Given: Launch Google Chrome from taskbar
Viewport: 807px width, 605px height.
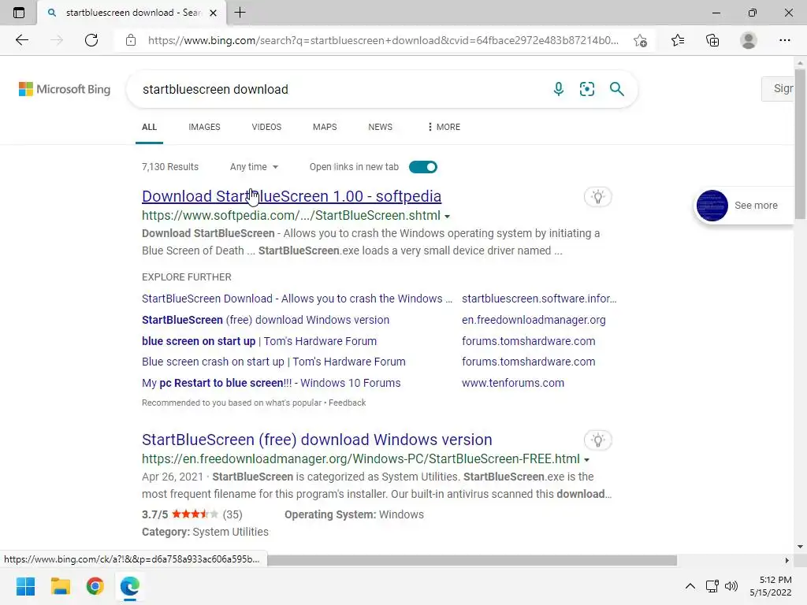Looking at the screenshot, I should (95, 586).
